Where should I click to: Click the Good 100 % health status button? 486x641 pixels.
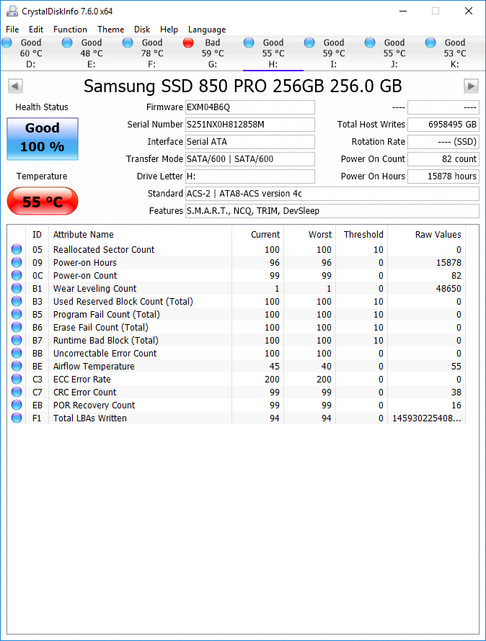(43, 138)
